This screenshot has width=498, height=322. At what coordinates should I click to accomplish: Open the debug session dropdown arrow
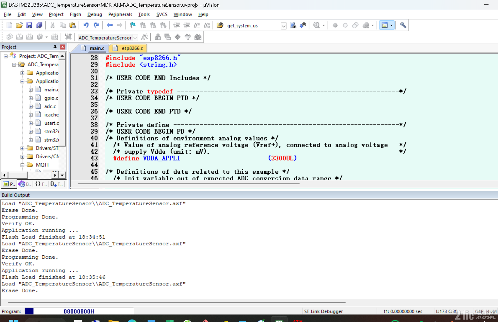pos(324,25)
